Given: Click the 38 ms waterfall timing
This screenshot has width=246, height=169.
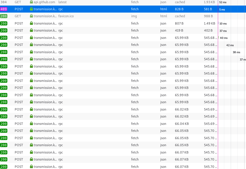Looking at the screenshot, I should pyautogui.click(x=236, y=52).
